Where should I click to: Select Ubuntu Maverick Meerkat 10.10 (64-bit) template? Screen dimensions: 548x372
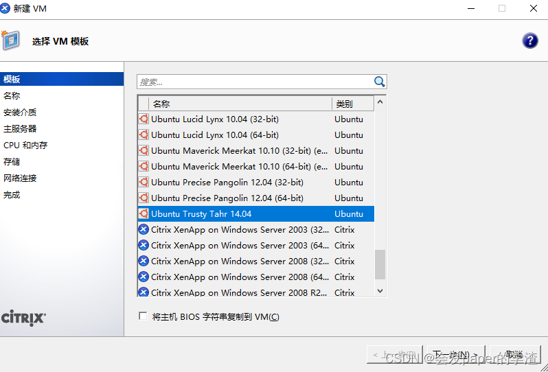click(240, 166)
